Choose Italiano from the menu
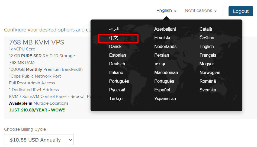 pos(116,72)
